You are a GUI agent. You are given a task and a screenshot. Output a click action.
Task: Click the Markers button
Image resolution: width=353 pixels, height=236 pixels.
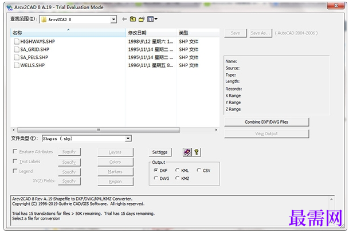coord(115,172)
